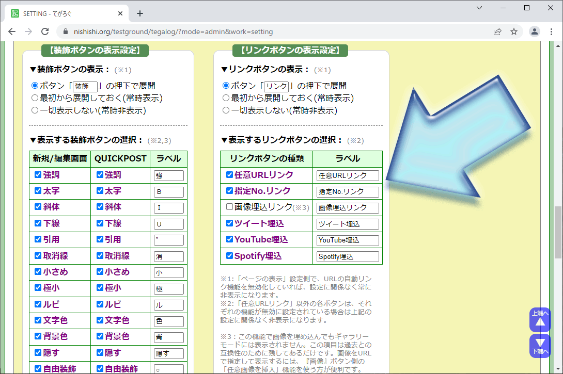Edit the 任意URLリンク label field

[348, 176]
